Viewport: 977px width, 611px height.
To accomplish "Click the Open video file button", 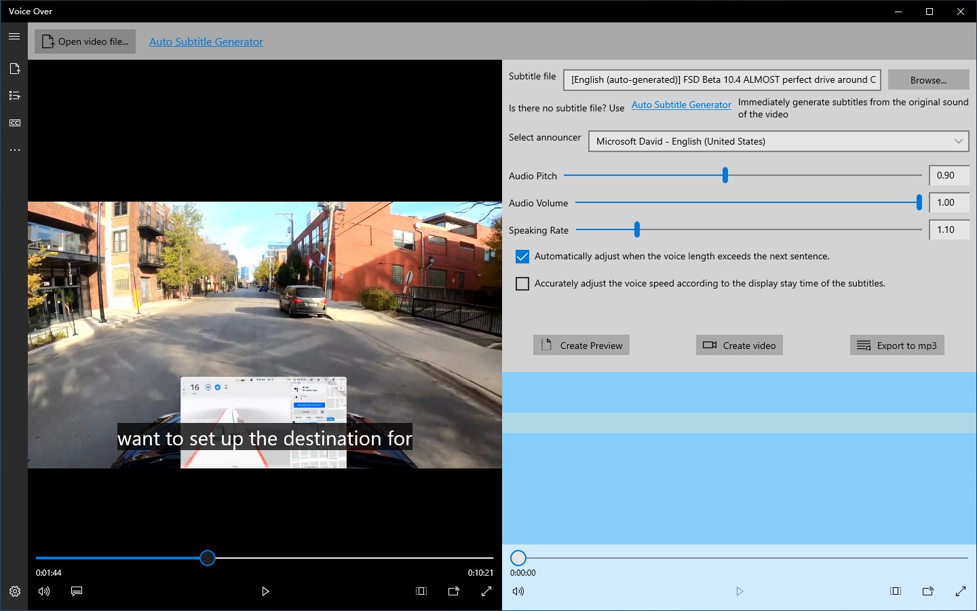I will (x=85, y=41).
